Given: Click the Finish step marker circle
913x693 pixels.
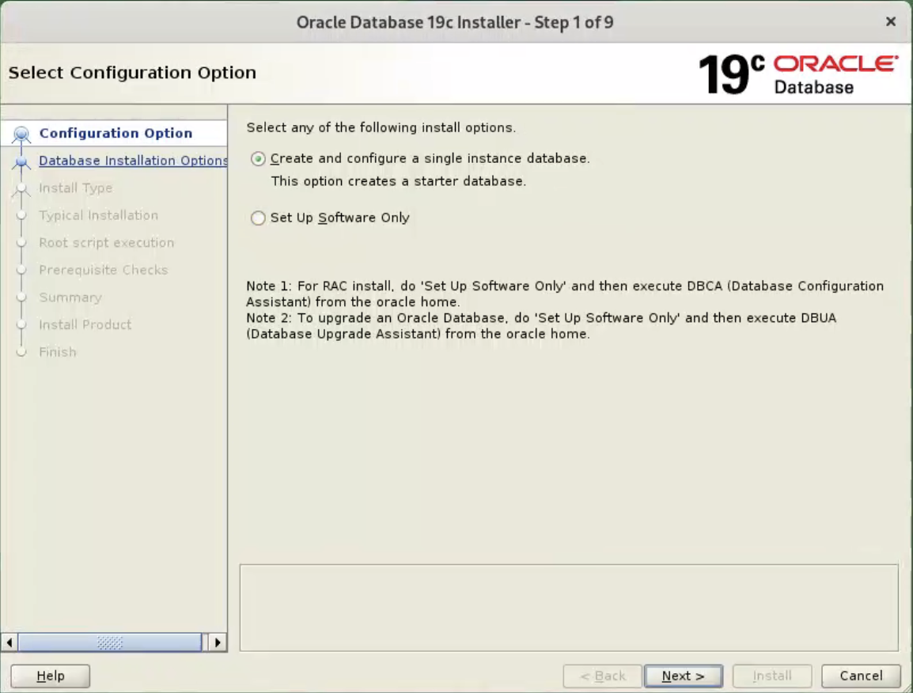Looking at the screenshot, I should click(21, 352).
